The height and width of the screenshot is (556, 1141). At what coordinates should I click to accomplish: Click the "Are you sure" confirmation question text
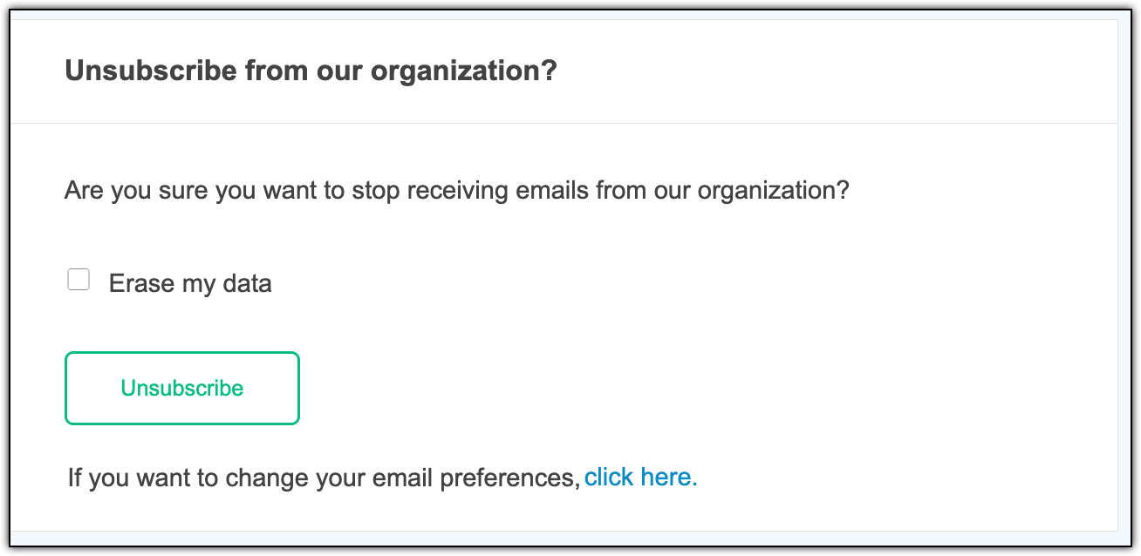pos(456,190)
